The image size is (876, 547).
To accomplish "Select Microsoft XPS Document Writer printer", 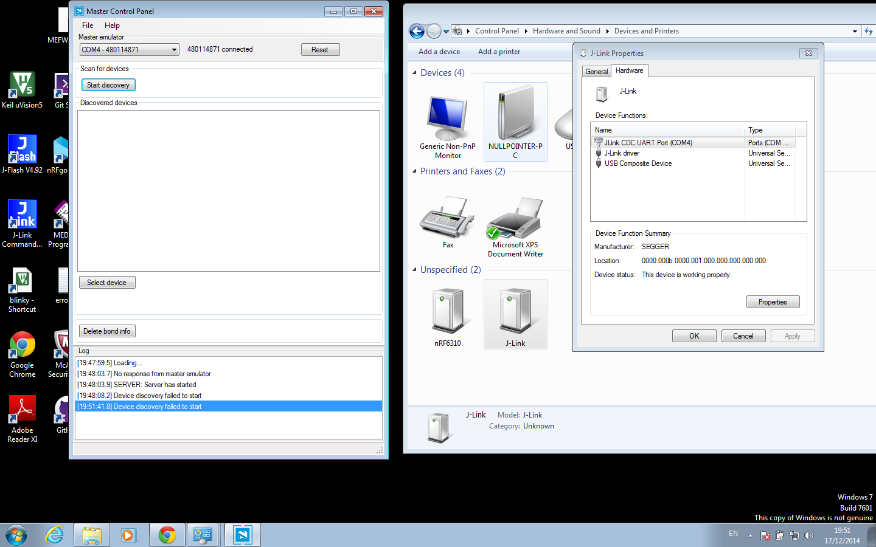I will point(515,226).
